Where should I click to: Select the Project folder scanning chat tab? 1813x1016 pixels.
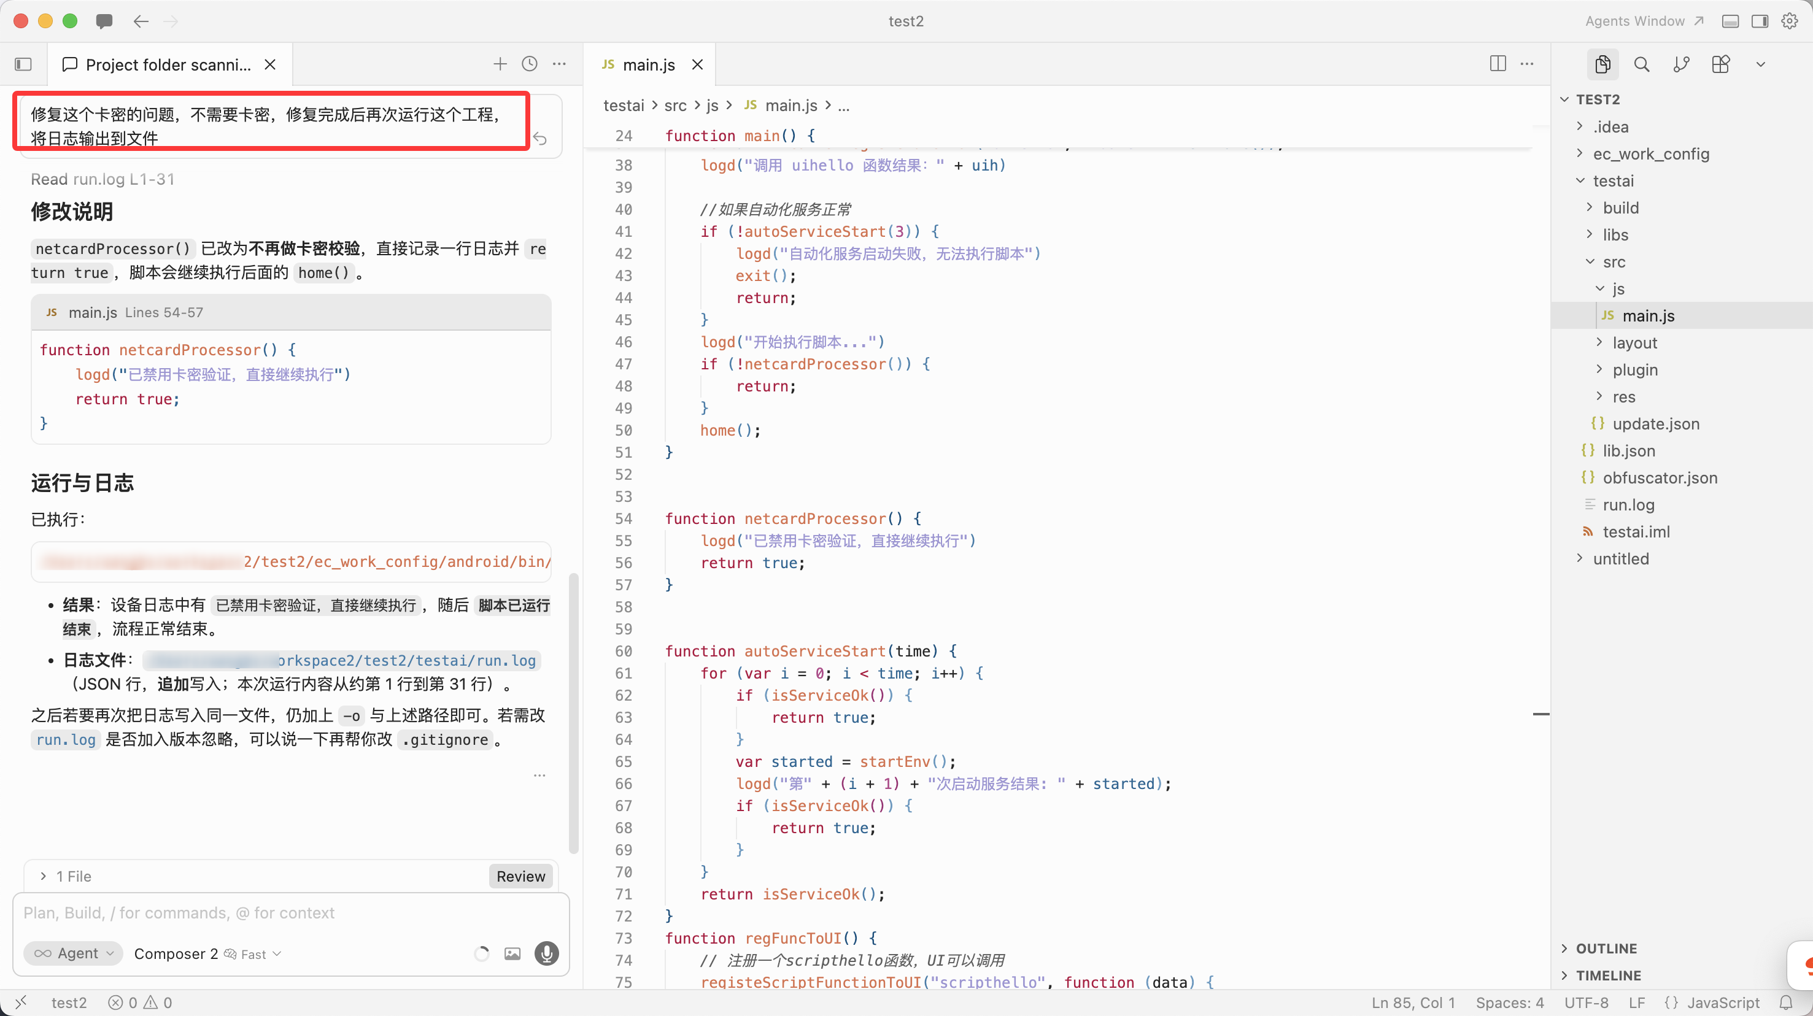pos(168,65)
